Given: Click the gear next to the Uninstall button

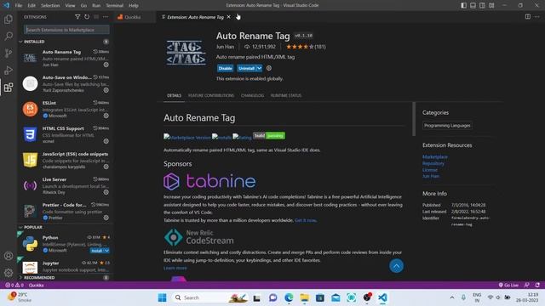Looking at the screenshot, I should 269,68.
